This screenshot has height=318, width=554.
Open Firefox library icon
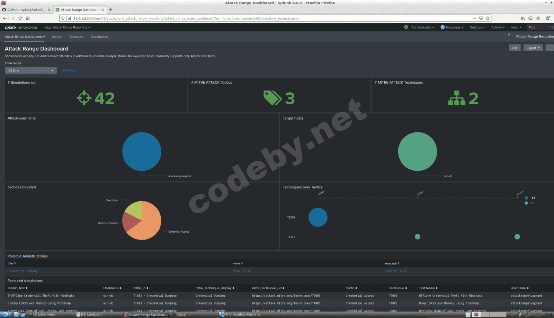tap(523, 18)
